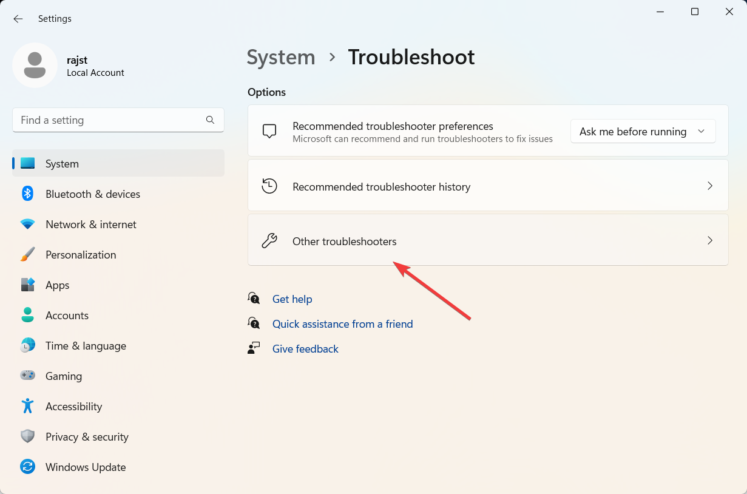Screen dimensions: 747x494
Task: Click the Get help headset icon
Action: point(254,298)
